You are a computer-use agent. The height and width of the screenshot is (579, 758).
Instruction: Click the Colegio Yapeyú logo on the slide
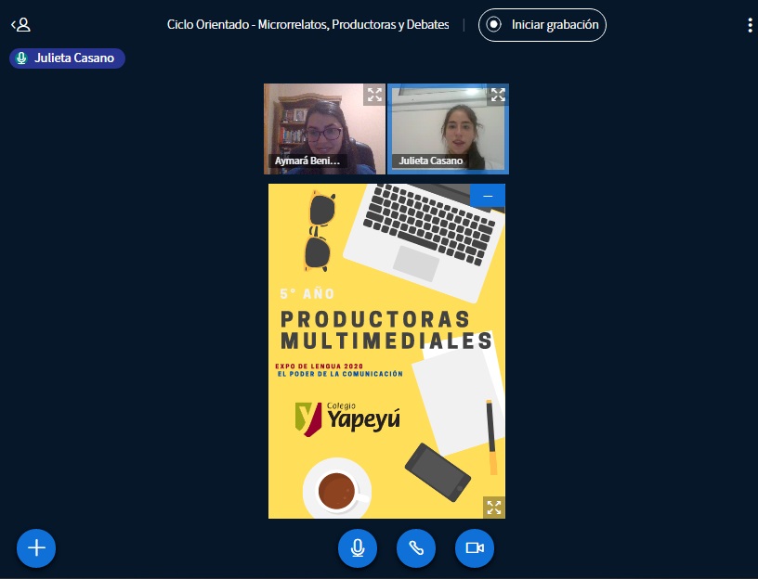pyautogui.click(x=346, y=418)
